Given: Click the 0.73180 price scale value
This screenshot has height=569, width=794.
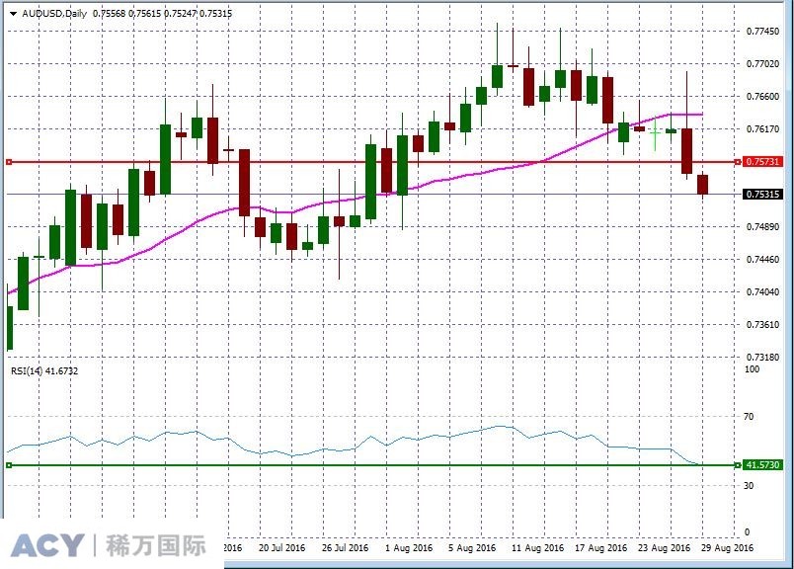Looking at the screenshot, I should pos(762,358).
